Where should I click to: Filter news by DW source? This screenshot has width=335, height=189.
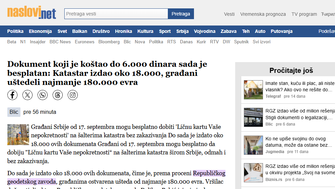tap(226, 42)
